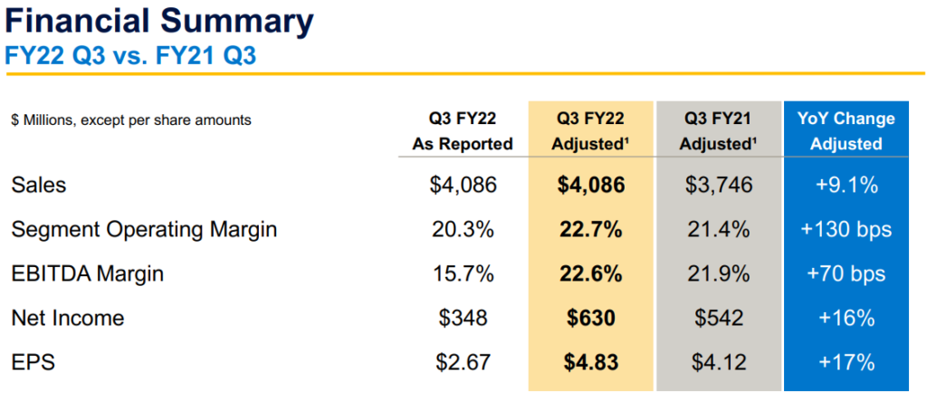This screenshot has height=401, width=927.
Task: Click the 15.7% EBITDA margin value
Action: tap(463, 274)
